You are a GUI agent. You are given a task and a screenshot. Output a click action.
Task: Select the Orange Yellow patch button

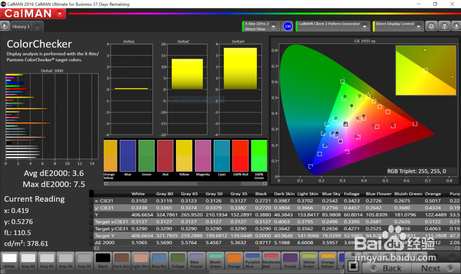pyautogui.click(x=327, y=260)
